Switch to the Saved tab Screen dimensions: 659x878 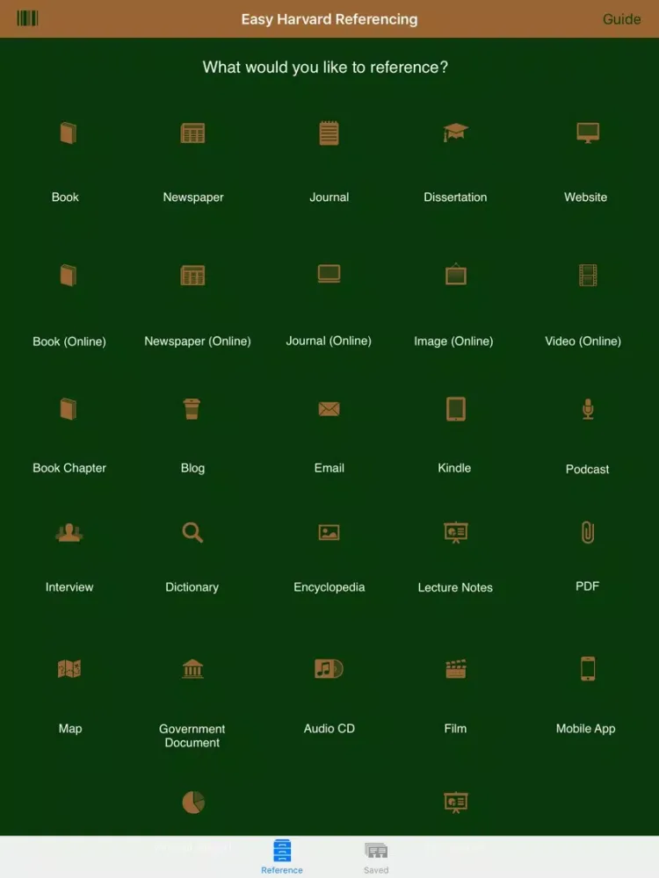point(376,858)
